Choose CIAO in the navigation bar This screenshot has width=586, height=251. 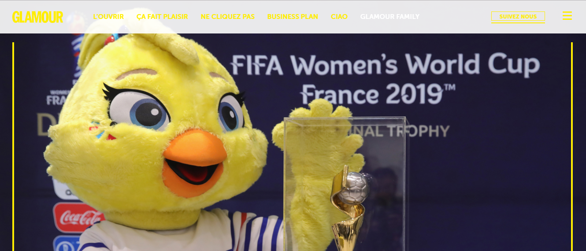click(339, 17)
